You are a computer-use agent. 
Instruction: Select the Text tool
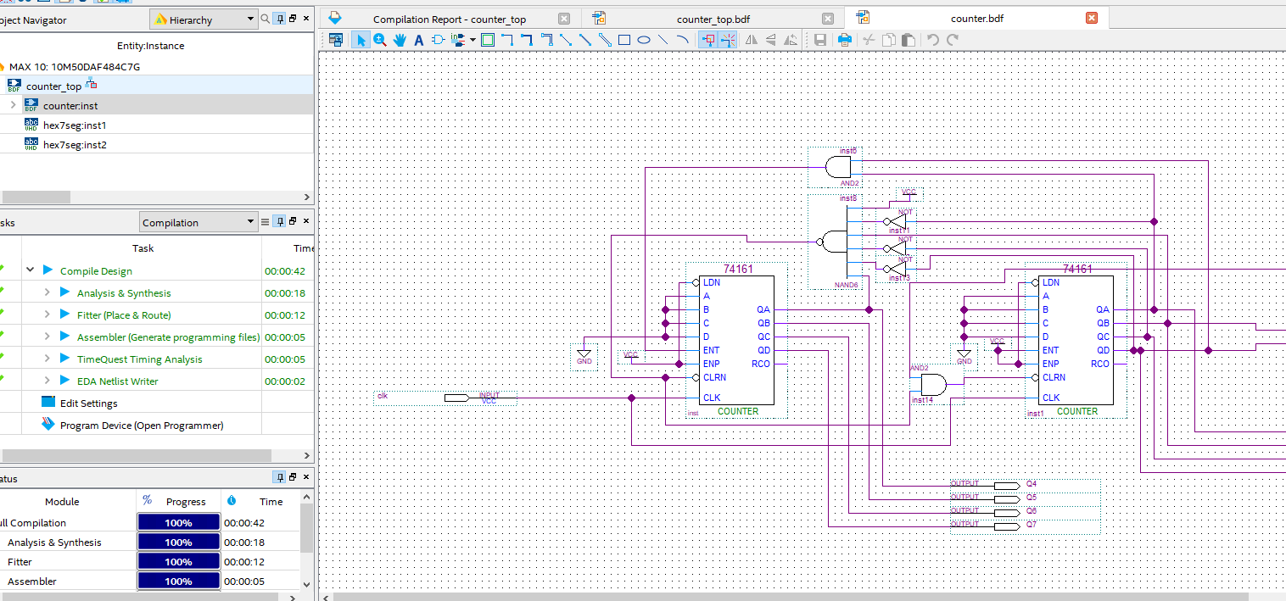(x=419, y=40)
